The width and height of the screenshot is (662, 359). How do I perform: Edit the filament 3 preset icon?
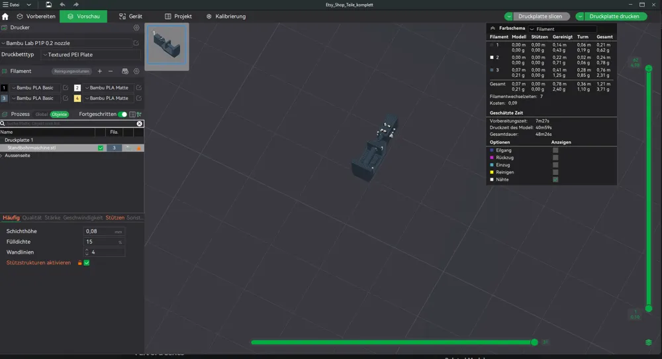pyautogui.click(x=66, y=99)
